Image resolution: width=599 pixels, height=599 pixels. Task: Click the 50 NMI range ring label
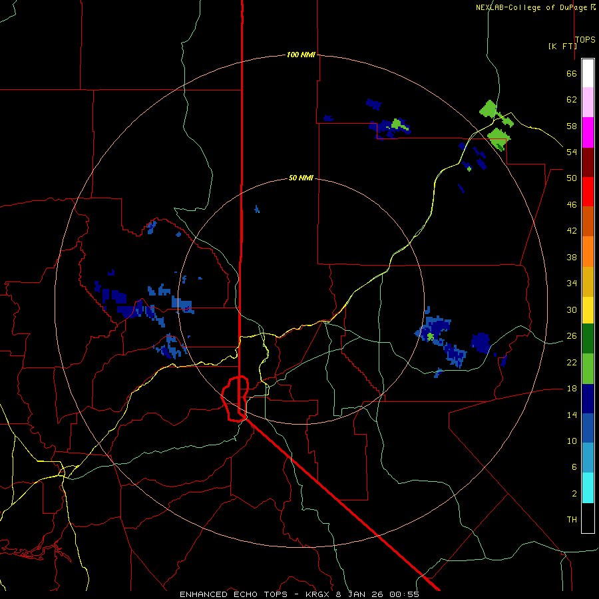coord(301,178)
